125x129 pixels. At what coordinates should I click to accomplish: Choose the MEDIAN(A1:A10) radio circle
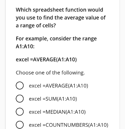click(19, 112)
